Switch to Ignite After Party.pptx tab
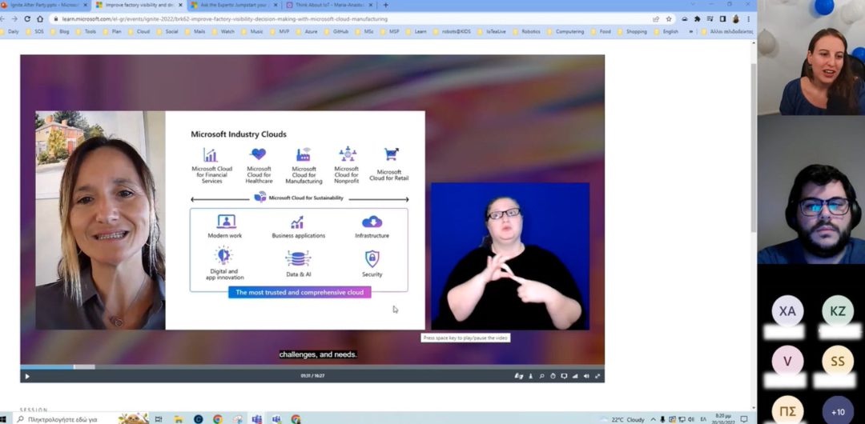The image size is (865, 424). (x=45, y=5)
